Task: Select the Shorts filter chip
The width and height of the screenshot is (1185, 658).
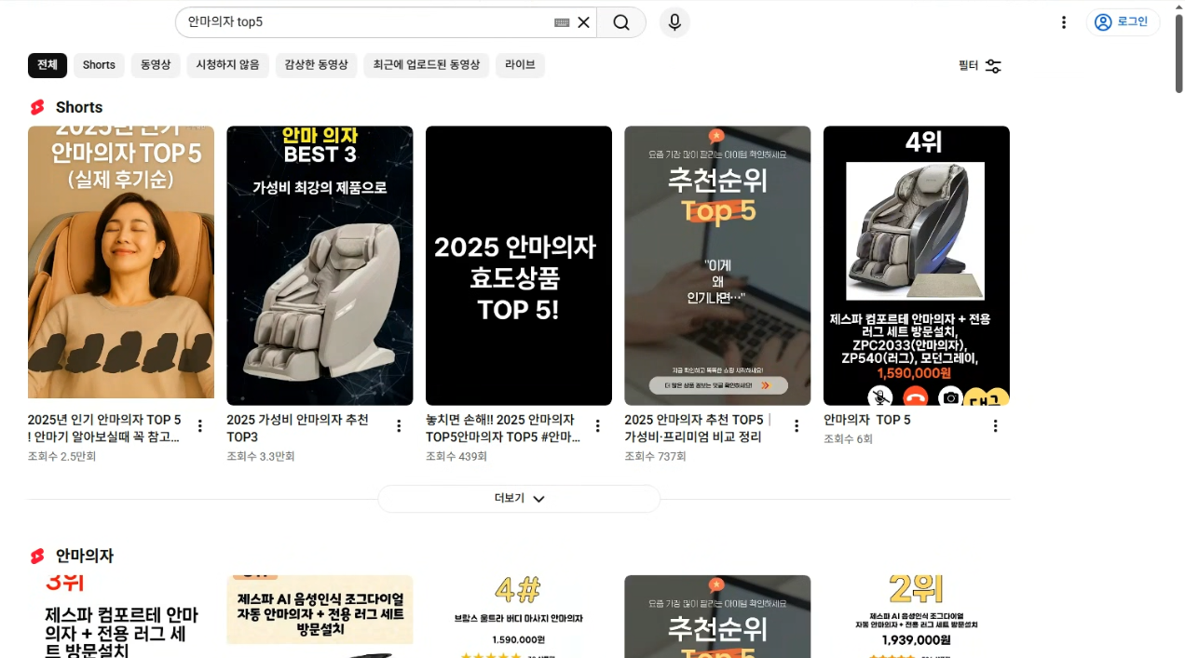Action: tap(99, 65)
